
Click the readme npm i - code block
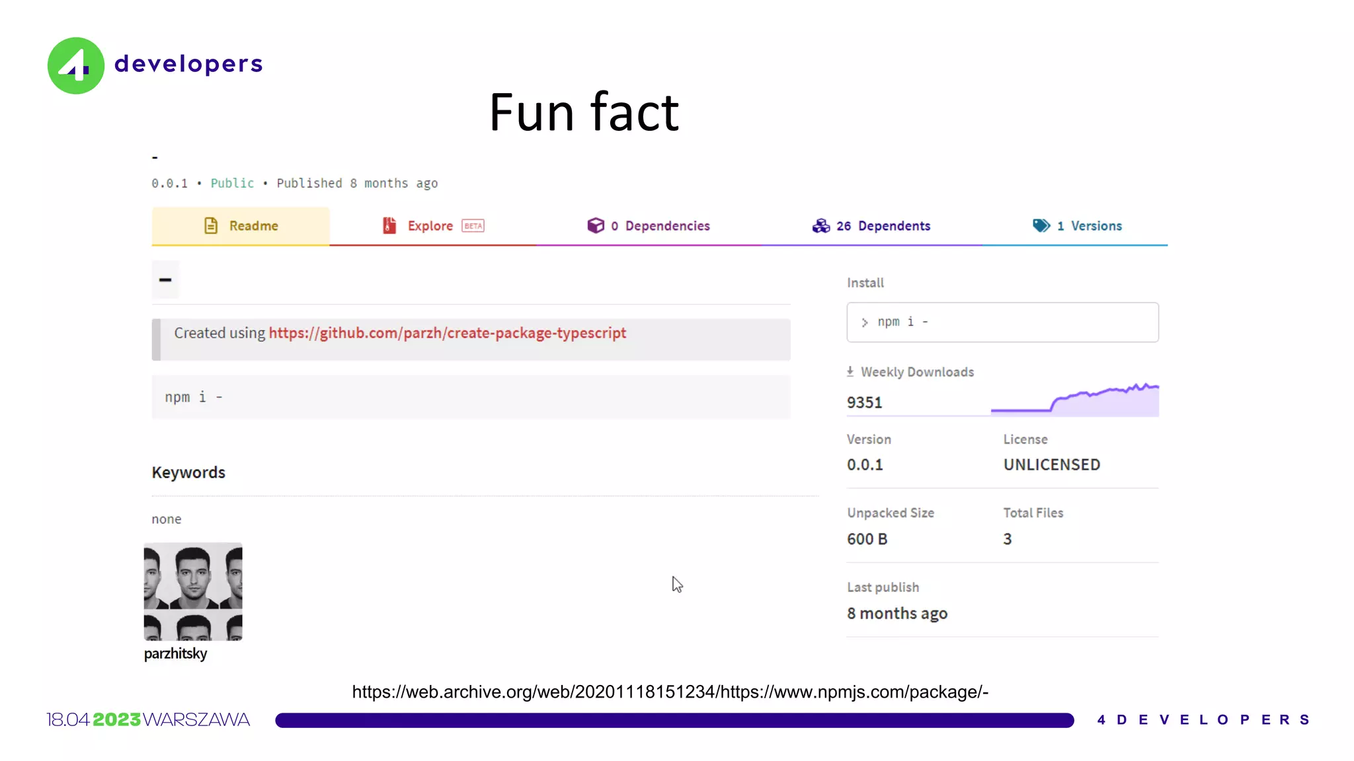pyautogui.click(x=471, y=397)
